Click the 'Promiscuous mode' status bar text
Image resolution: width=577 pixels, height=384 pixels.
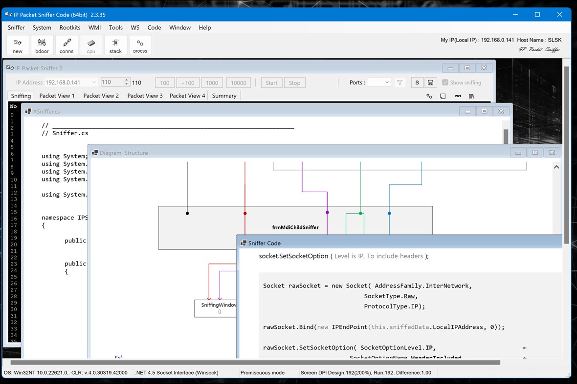coord(263,373)
